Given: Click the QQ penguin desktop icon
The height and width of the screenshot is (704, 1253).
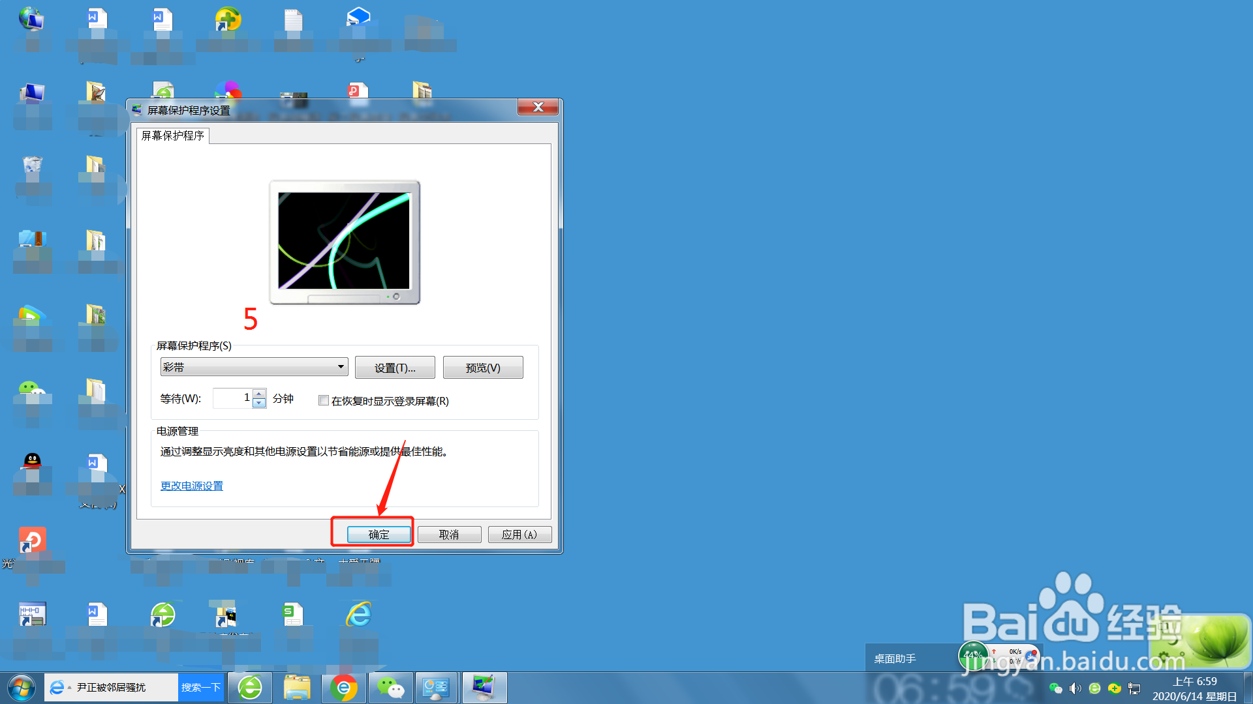Looking at the screenshot, I should point(32,462).
